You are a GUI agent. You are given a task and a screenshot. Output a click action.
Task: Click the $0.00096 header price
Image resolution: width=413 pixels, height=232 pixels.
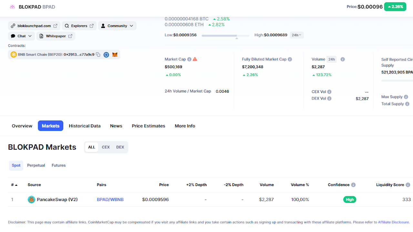[370, 7]
